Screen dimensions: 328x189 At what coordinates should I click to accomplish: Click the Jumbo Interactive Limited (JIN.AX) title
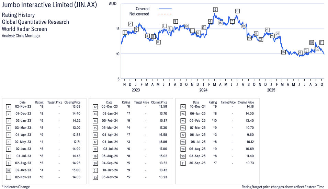click(x=49, y=5)
